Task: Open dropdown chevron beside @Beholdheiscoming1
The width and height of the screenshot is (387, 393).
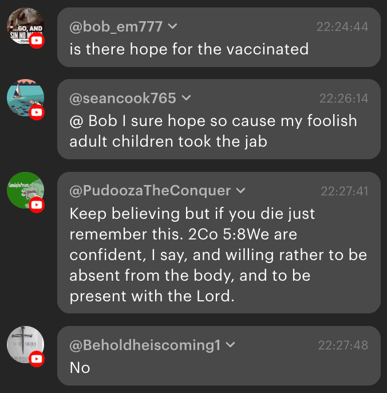Action: [231, 345]
